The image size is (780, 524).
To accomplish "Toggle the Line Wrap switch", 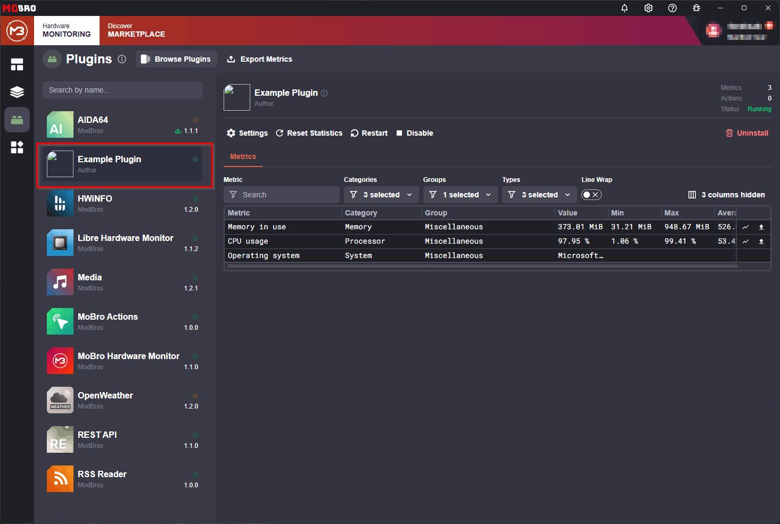I will 591,195.
